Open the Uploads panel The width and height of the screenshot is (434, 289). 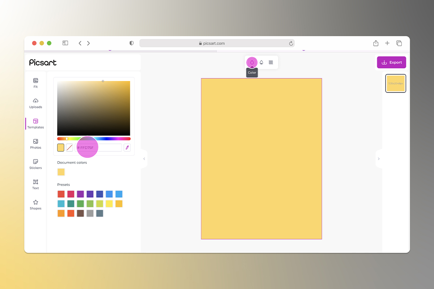click(35, 103)
